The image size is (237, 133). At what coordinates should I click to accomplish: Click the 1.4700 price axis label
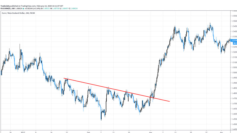(234, 104)
